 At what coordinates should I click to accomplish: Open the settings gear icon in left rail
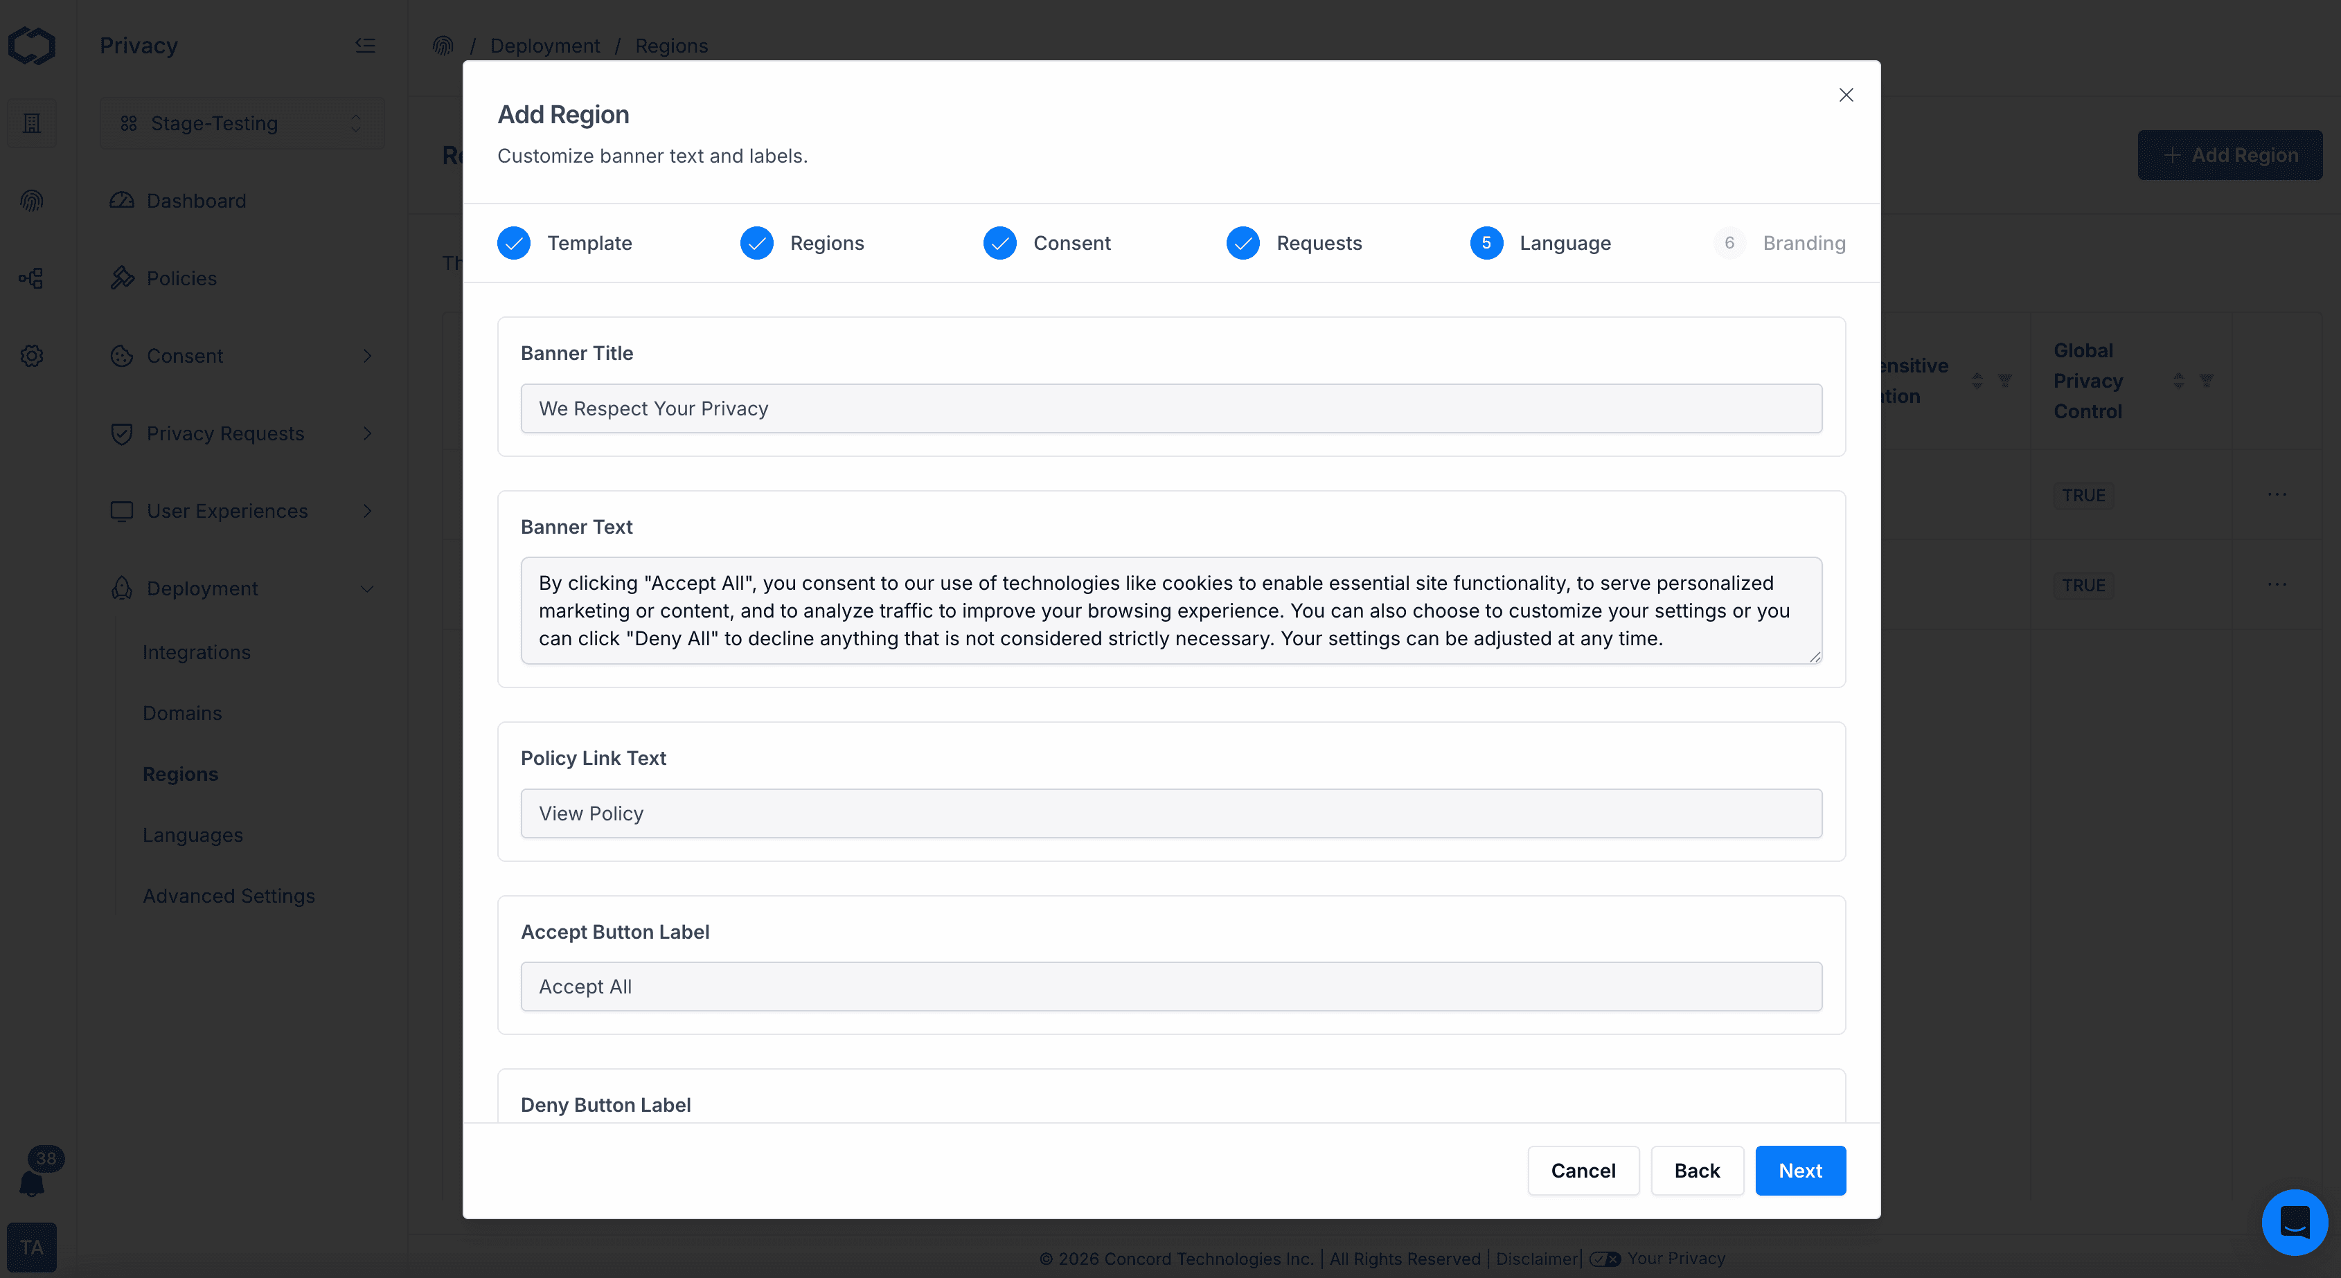point(32,356)
